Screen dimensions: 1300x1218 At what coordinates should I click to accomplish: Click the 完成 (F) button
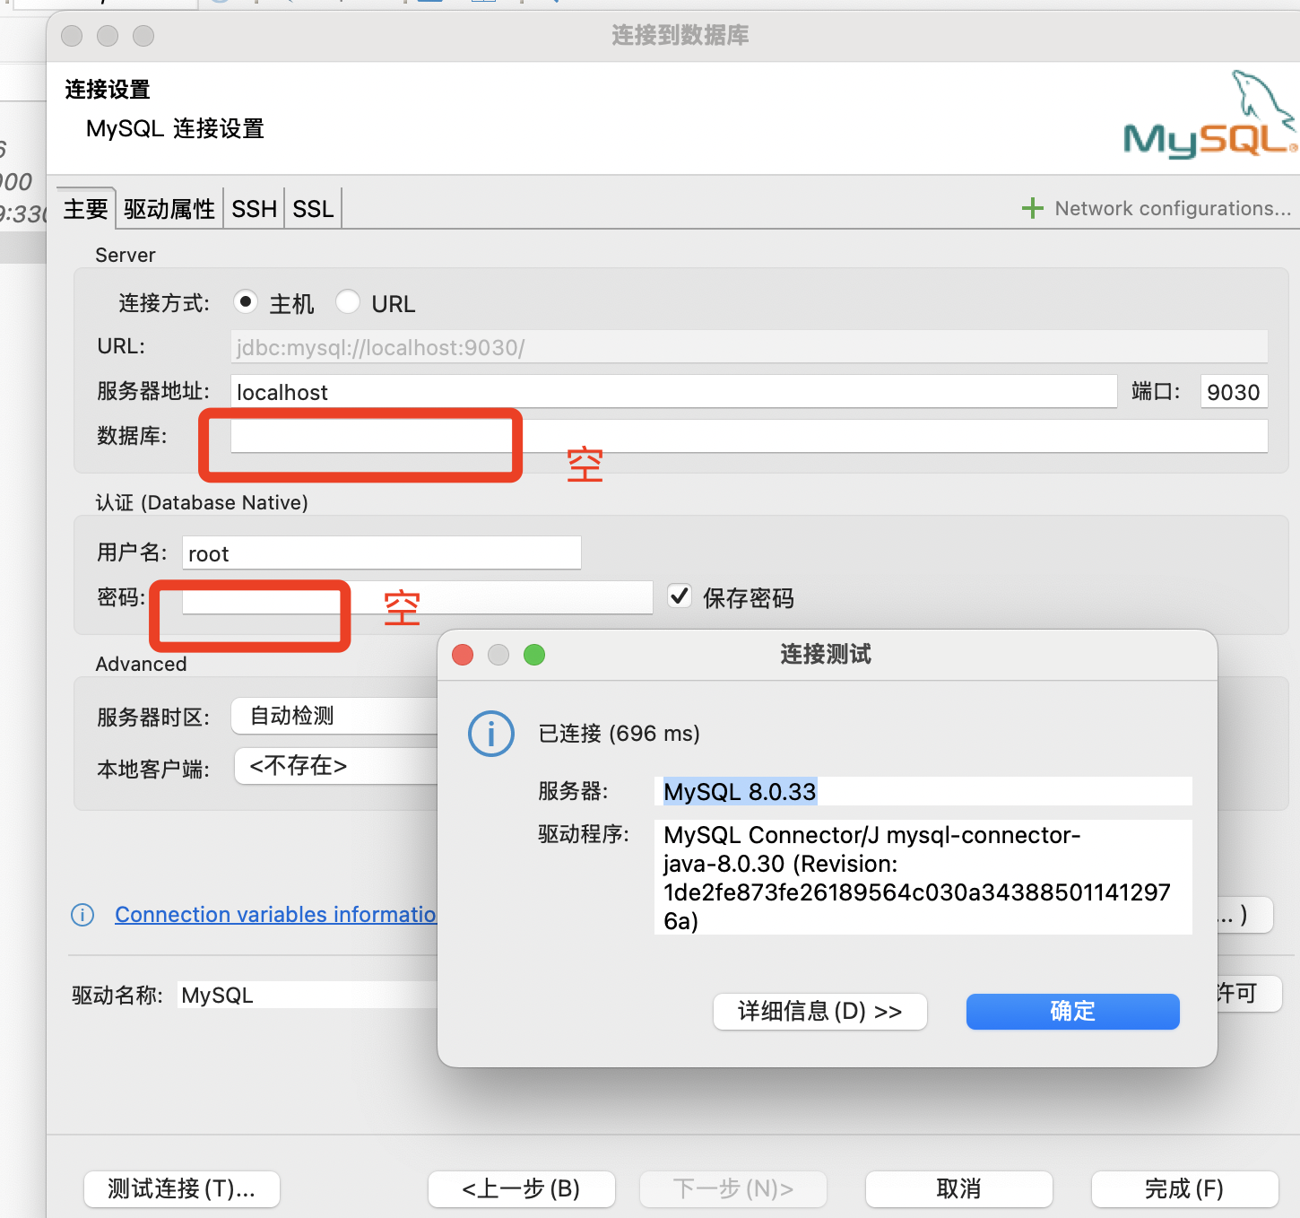pyautogui.click(x=1184, y=1189)
